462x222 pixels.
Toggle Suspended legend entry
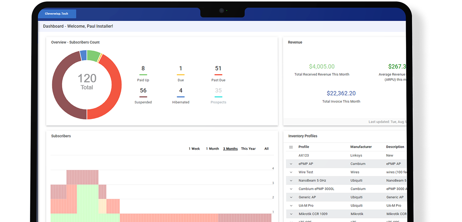[143, 96]
